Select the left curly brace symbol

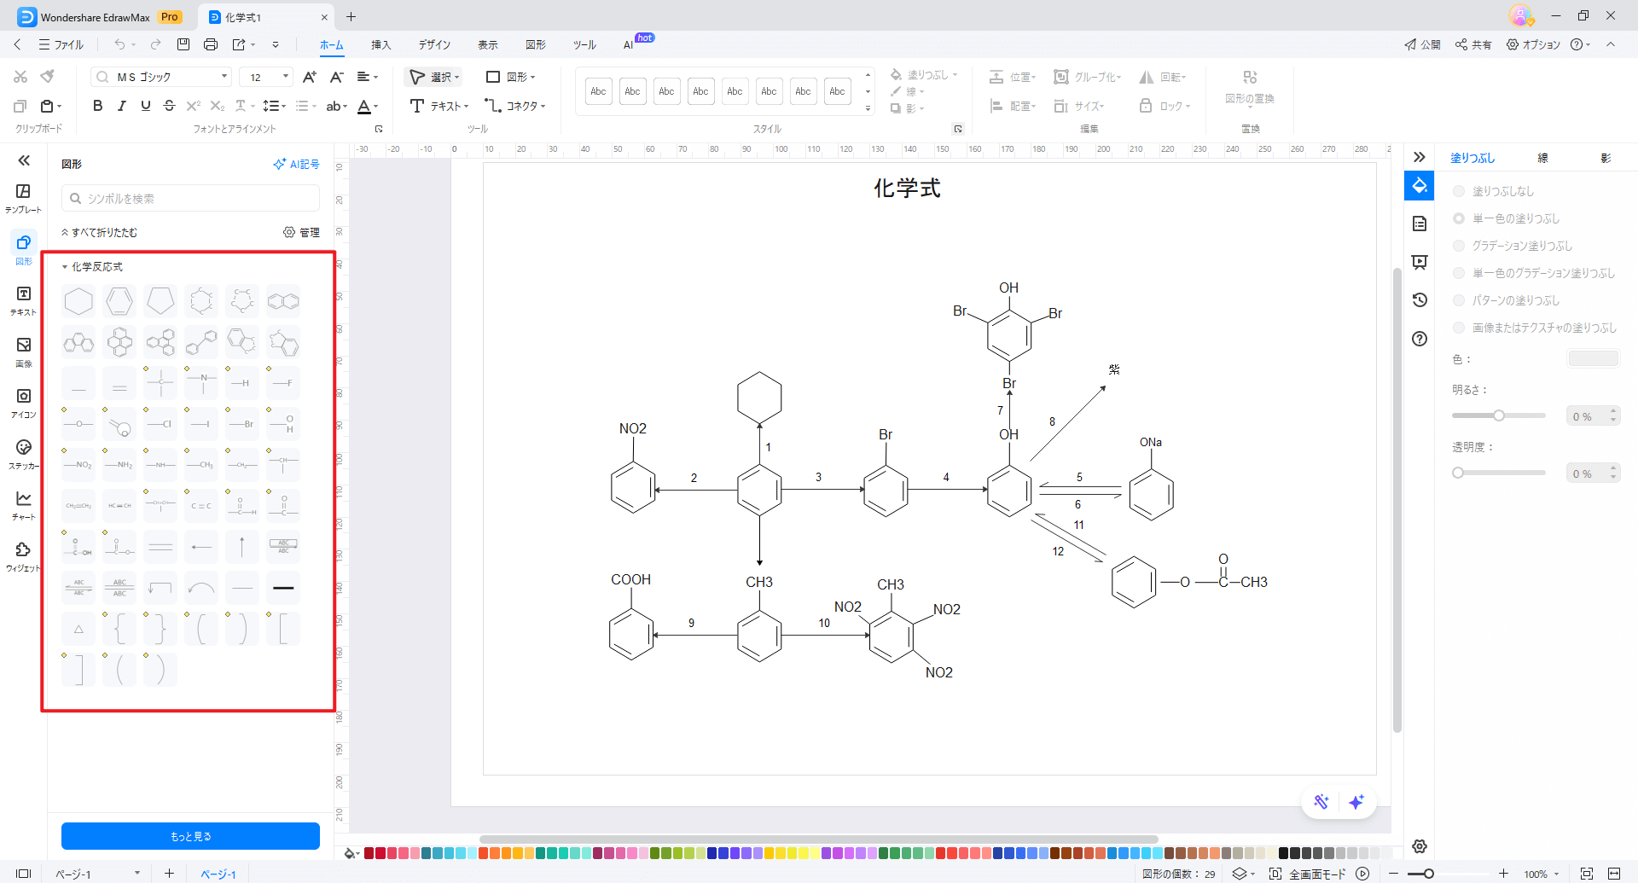[119, 629]
